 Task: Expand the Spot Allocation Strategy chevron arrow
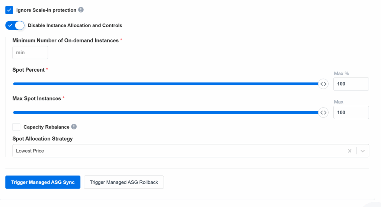click(x=363, y=151)
